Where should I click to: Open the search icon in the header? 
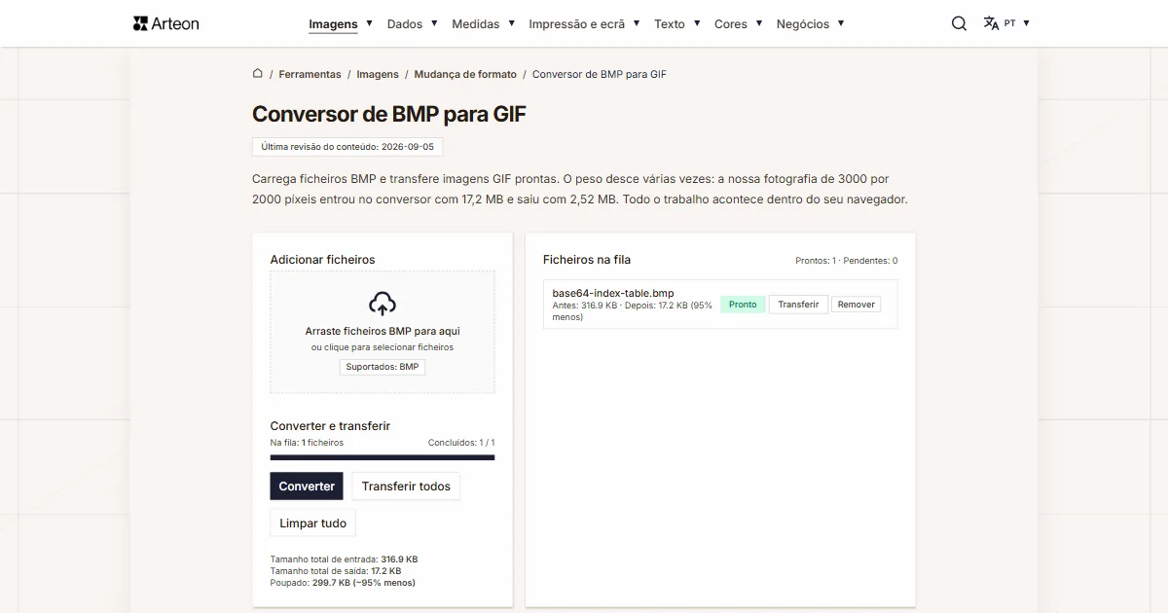(x=959, y=23)
